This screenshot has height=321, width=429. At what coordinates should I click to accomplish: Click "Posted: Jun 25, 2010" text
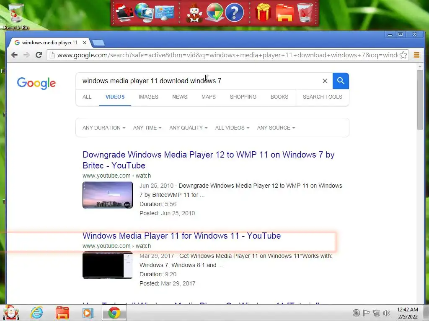pos(167,214)
